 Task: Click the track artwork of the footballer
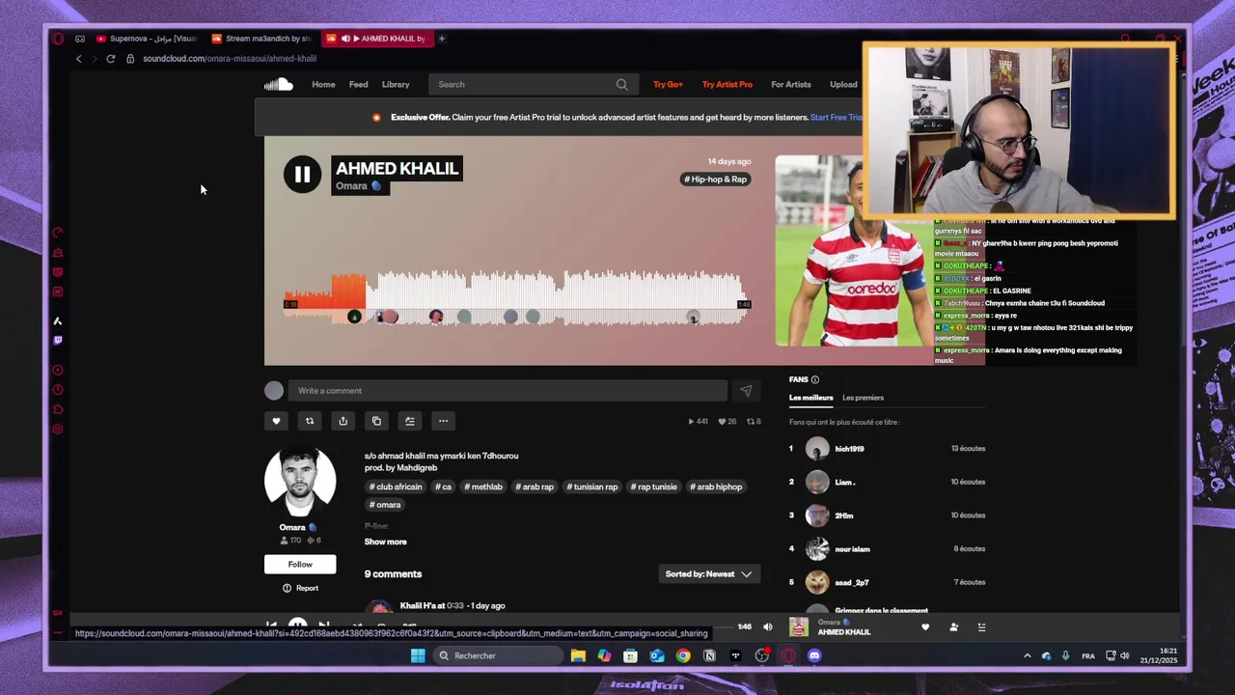click(x=854, y=251)
